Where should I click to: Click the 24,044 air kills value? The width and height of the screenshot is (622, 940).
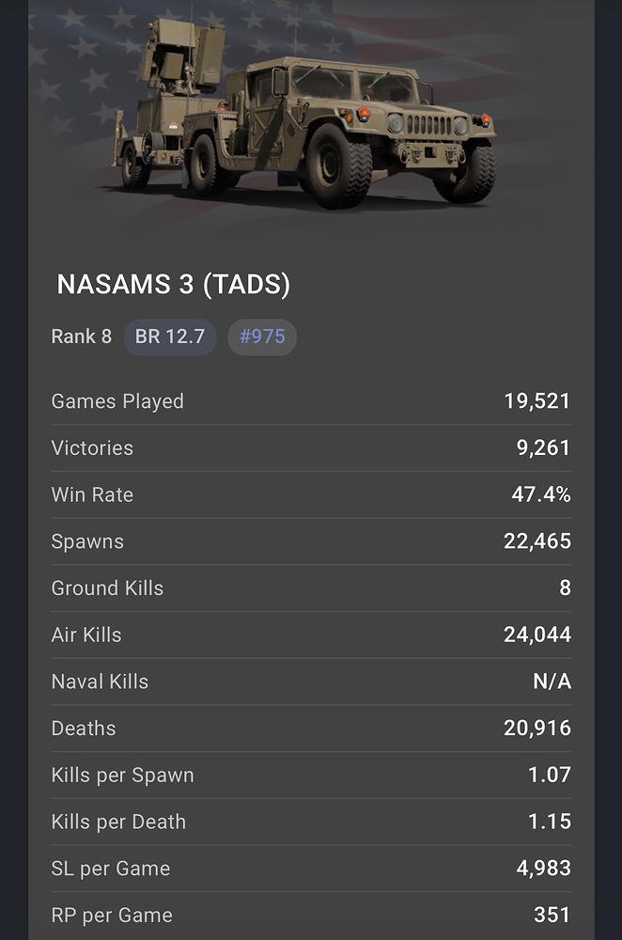536,634
